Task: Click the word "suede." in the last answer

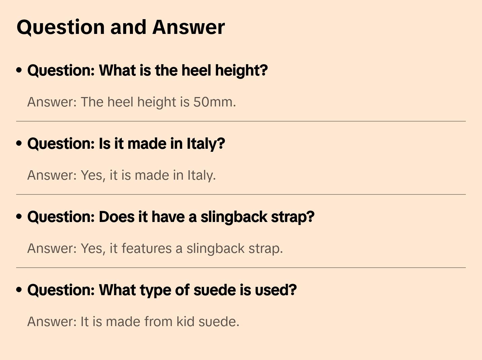Action: click(x=219, y=322)
